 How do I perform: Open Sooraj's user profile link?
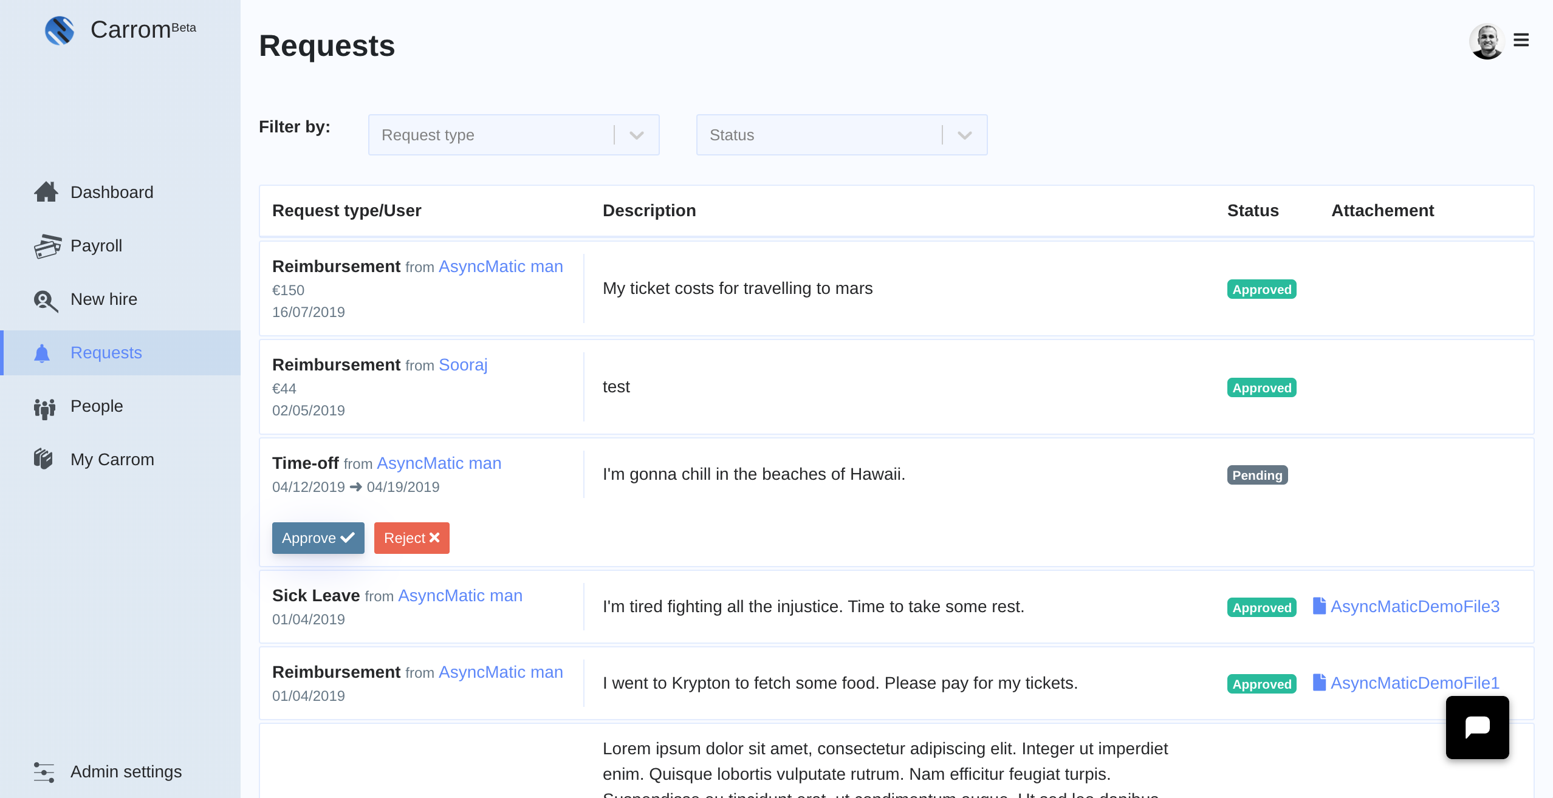[x=463, y=364]
